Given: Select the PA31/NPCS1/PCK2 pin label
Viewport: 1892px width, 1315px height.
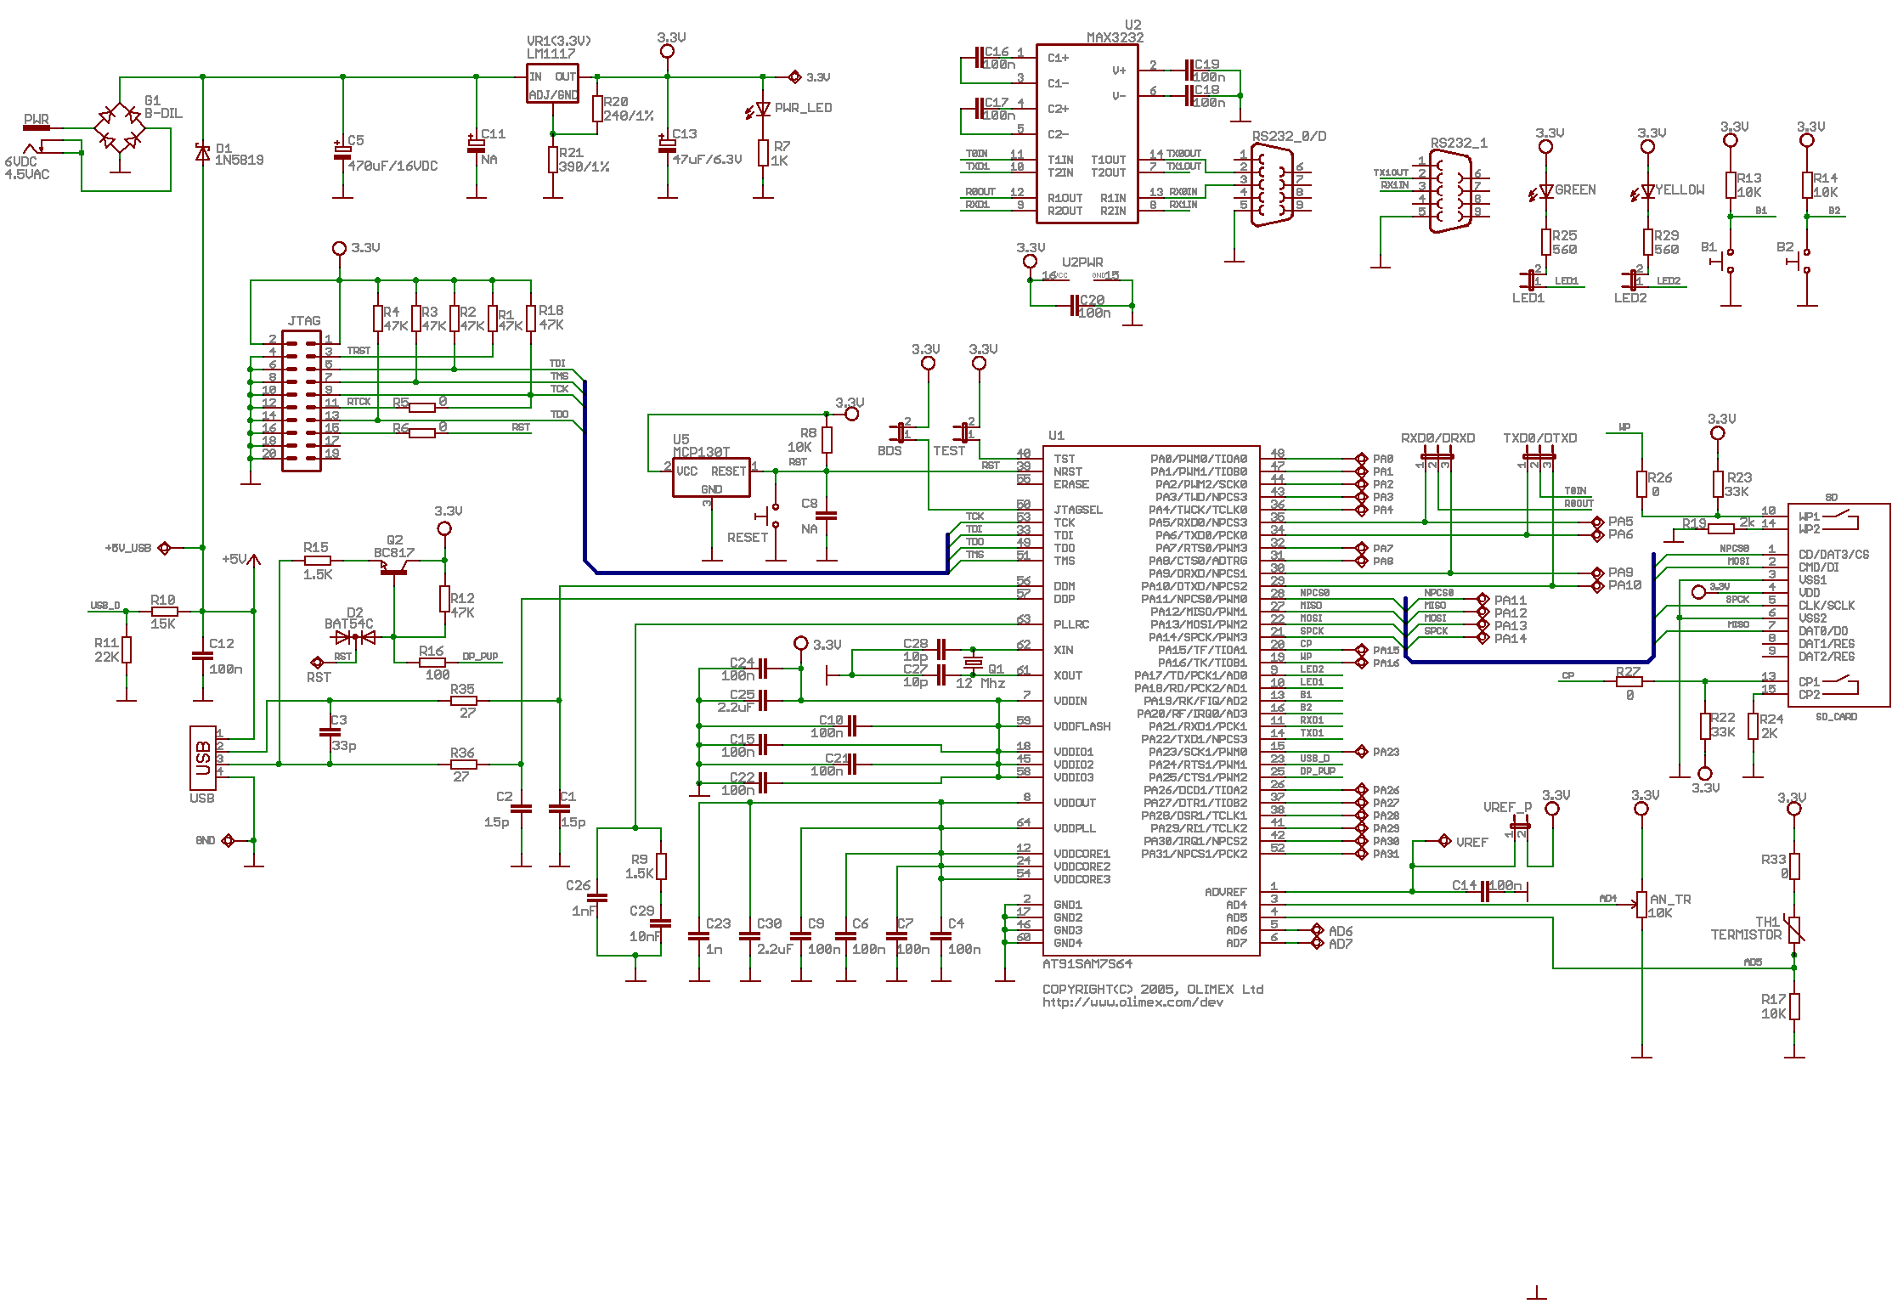Looking at the screenshot, I should point(1195,854).
